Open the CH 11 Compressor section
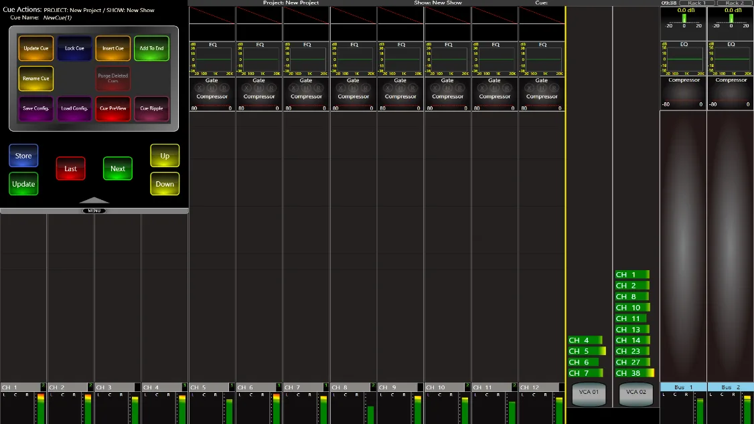Screen dimensions: 754x424 click(x=495, y=102)
